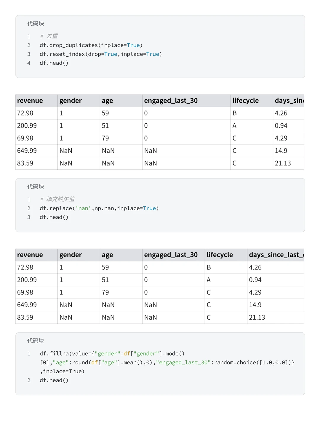Click engaged_last_30 header in the second table

click(171, 255)
